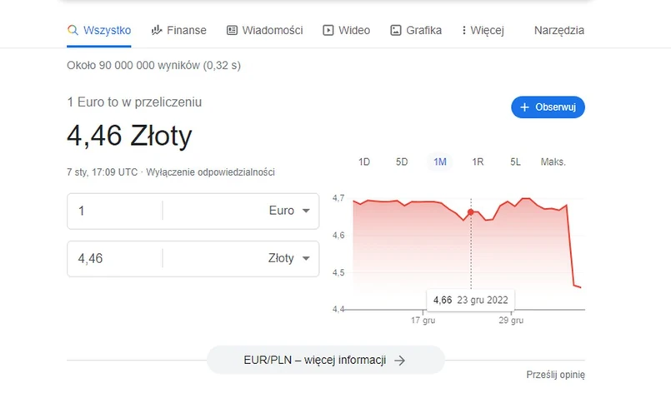Click the plus icon on Obserwuj
This screenshot has width=671, height=413.
point(524,107)
